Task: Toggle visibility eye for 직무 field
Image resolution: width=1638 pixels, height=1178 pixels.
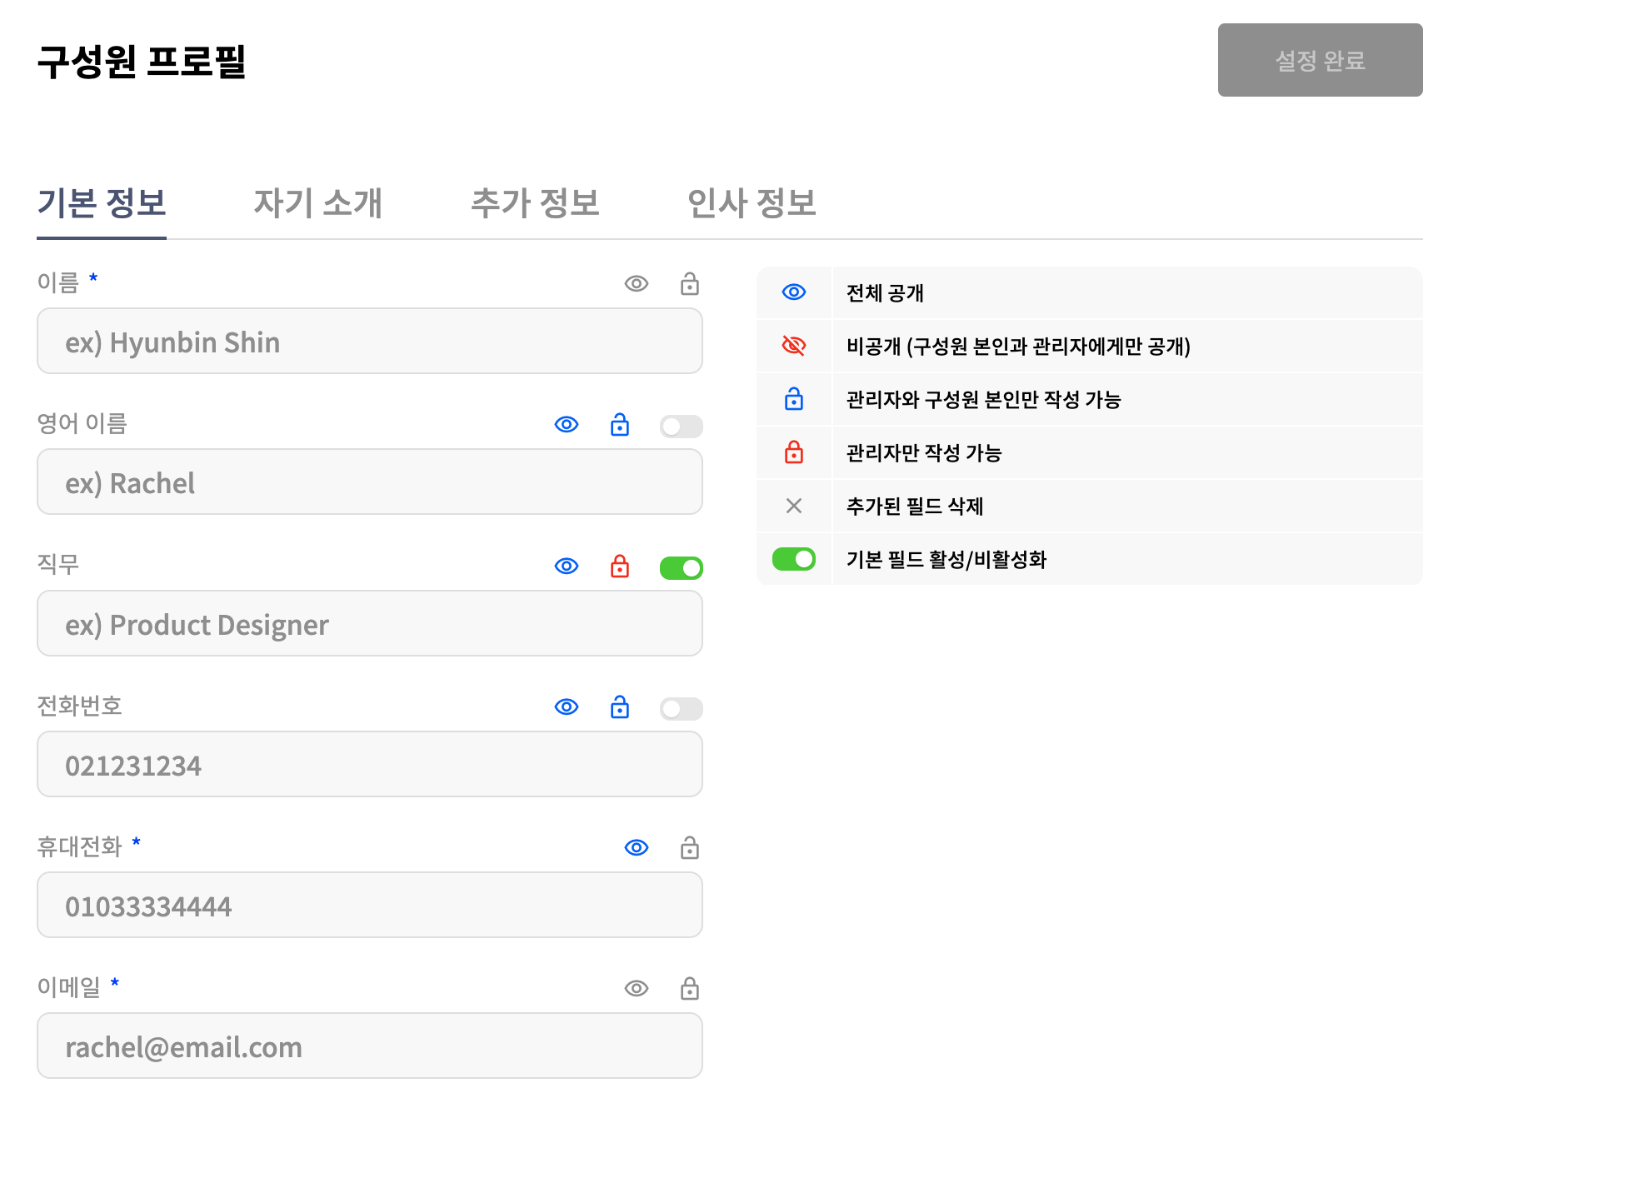Action: tap(566, 567)
